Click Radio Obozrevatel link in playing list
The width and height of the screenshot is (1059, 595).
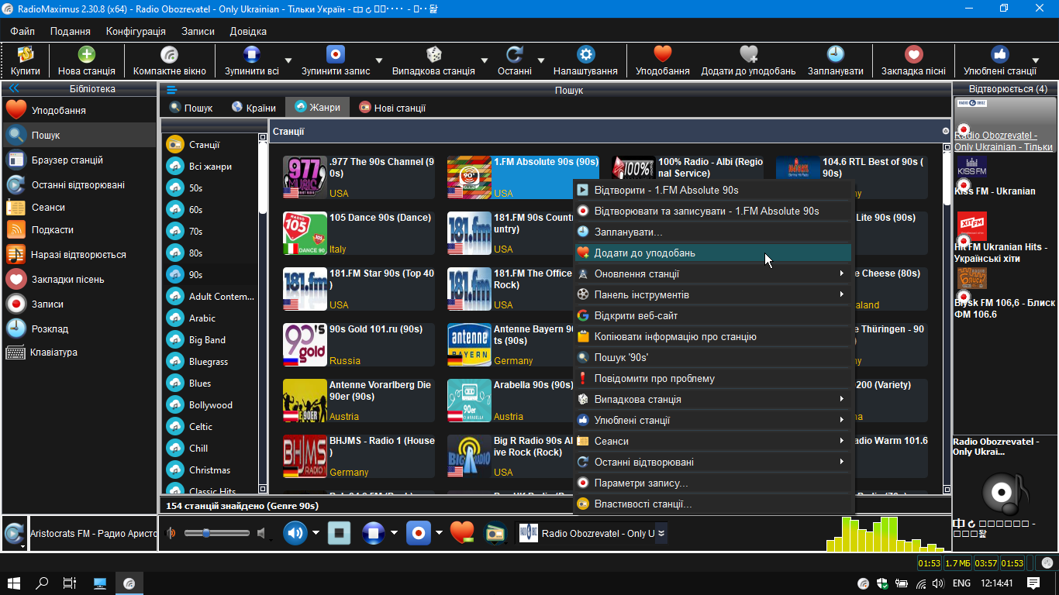[1004, 141]
